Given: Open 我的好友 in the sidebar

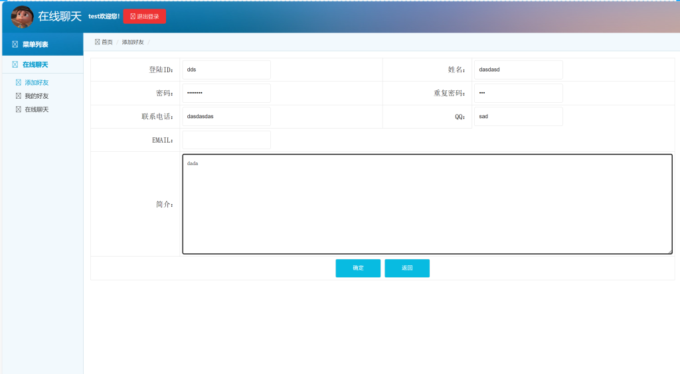Looking at the screenshot, I should click(37, 95).
